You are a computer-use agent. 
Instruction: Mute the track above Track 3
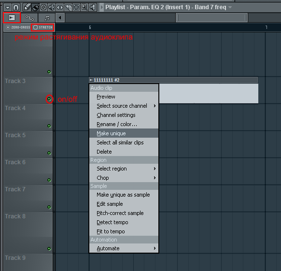pyautogui.click(x=49, y=72)
